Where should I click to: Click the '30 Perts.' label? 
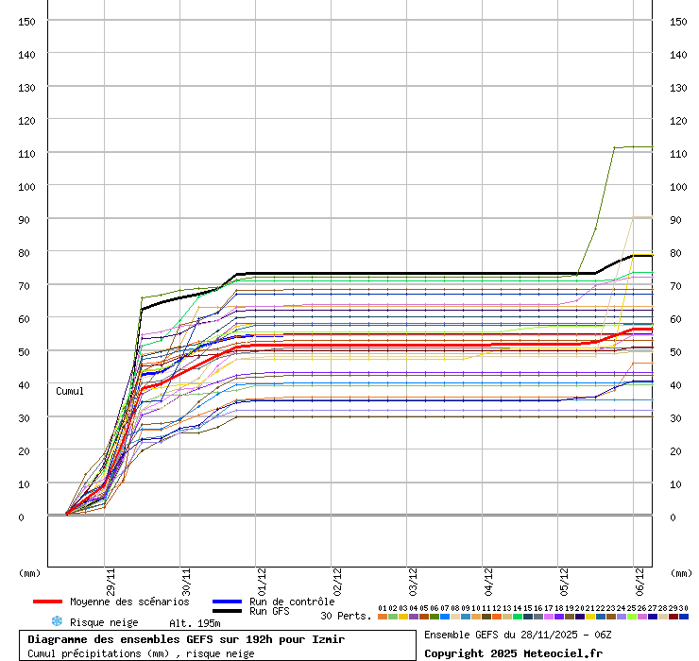346,616
